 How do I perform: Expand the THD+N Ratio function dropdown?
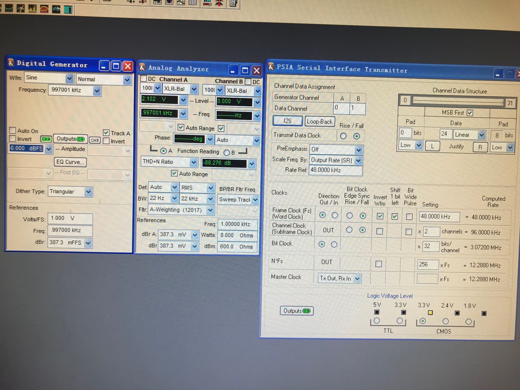[x=193, y=162]
